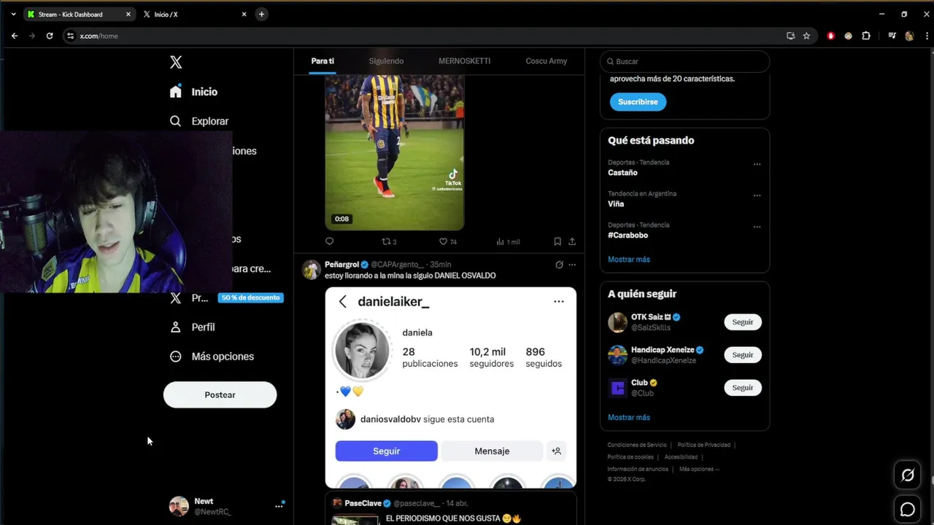Repost the football video post
The height and width of the screenshot is (525, 934).
click(x=389, y=241)
